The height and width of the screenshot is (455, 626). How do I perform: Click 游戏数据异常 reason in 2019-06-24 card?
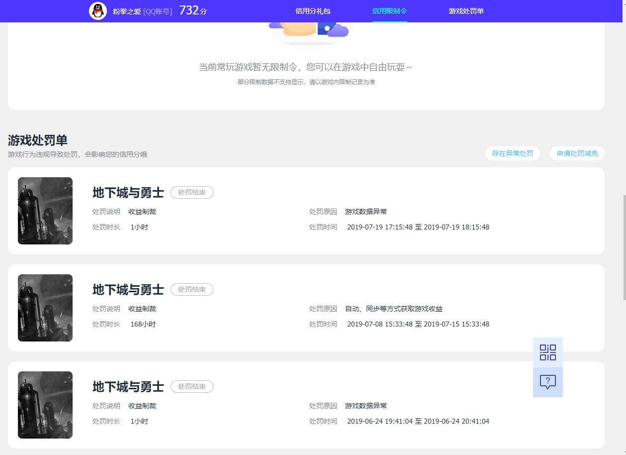tap(366, 406)
